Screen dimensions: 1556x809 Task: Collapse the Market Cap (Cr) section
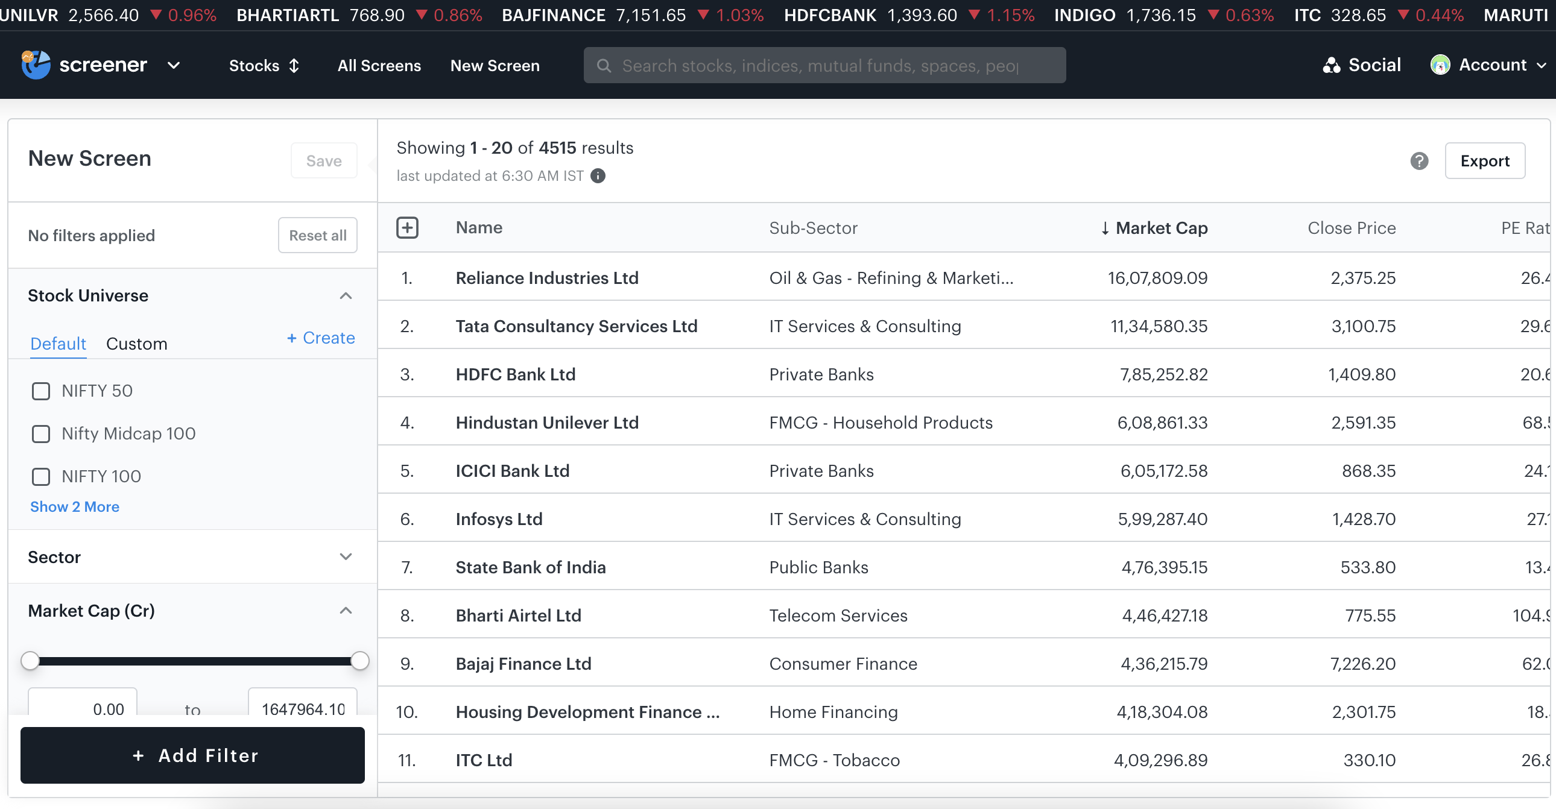(x=346, y=611)
